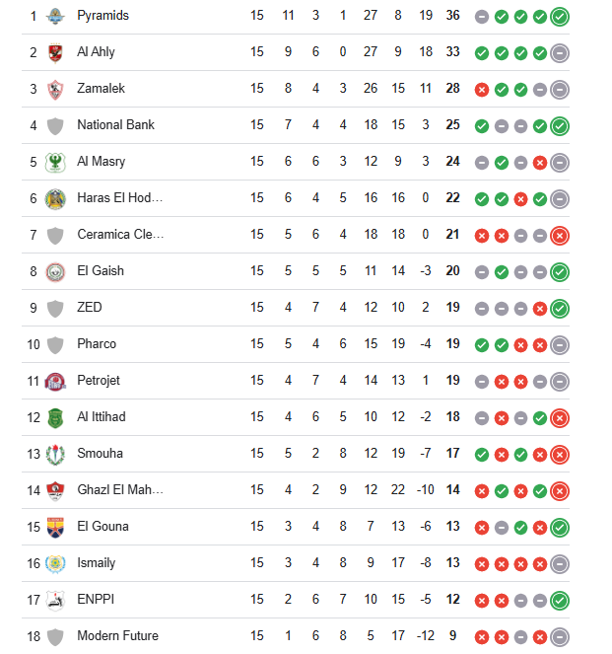Click Pyramids' circled latest win indicator
The height and width of the screenshot is (654, 612).
coord(560,16)
